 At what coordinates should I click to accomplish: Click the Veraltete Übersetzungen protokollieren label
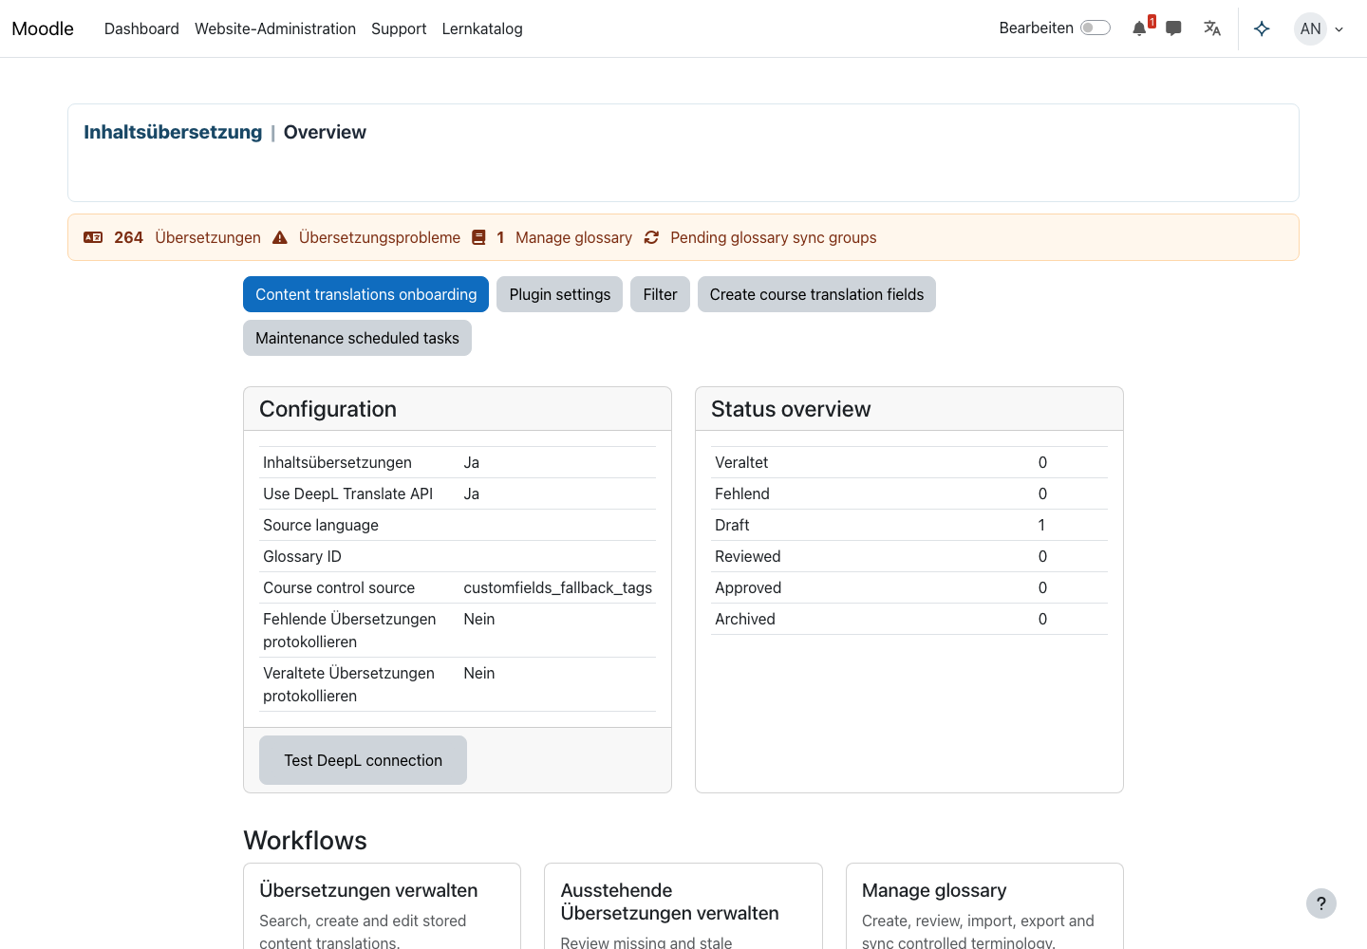pos(348,684)
